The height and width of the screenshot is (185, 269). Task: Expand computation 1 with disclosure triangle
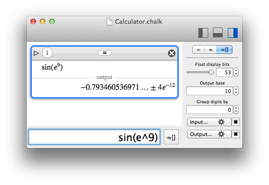tap(36, 53)
